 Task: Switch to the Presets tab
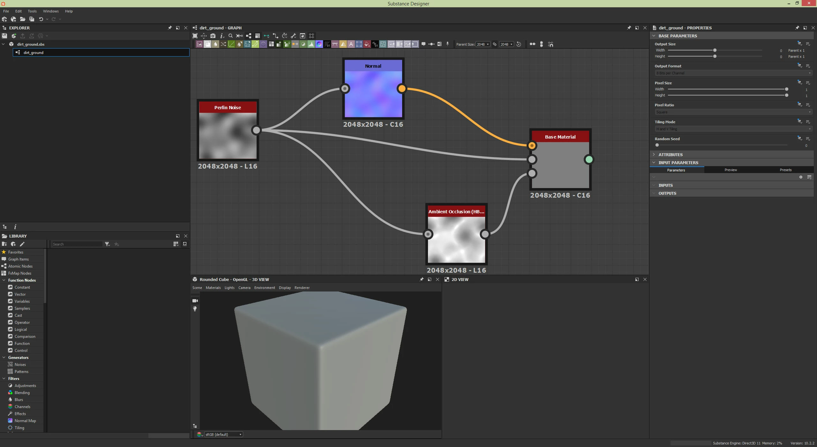click(x=785, y=170)
